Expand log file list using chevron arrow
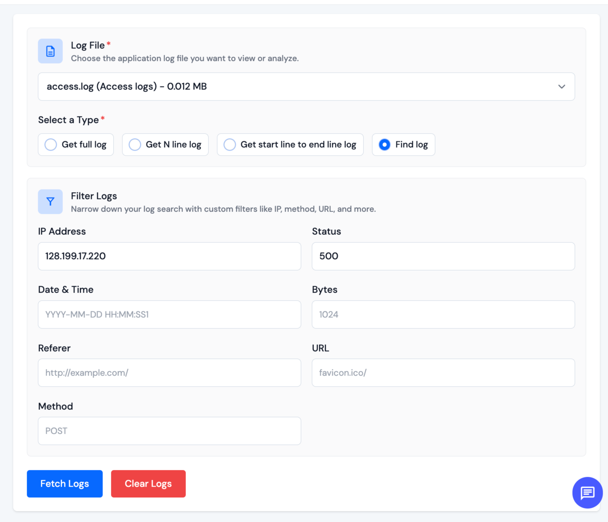 (562, 87)
